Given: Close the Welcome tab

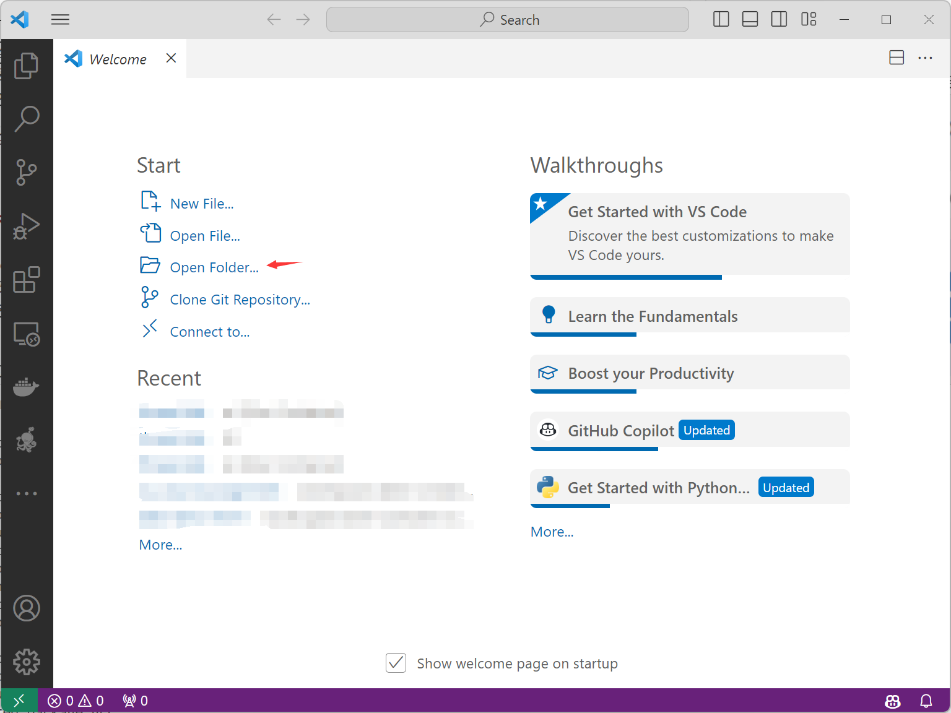Looking at the screenshot, I should (172, 58).
